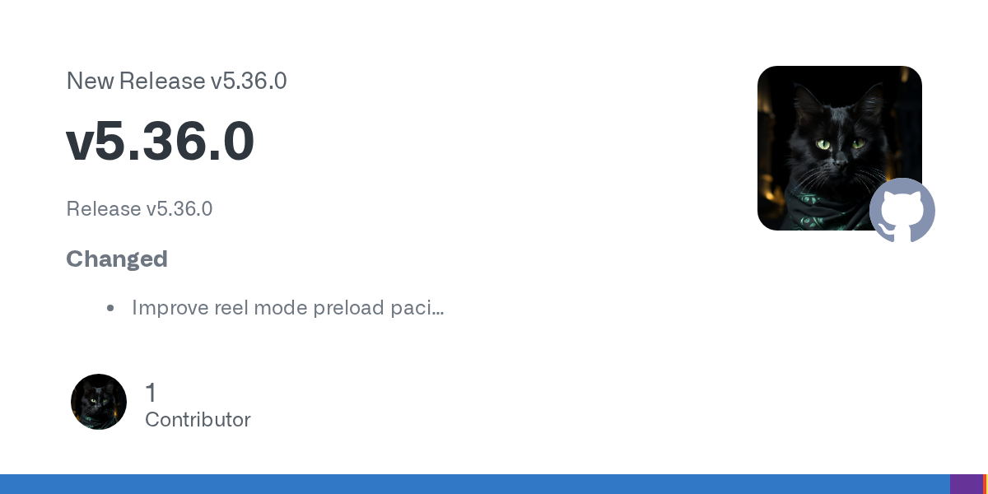The height and width of the screenshot is (494, 988).
Task: Click the GitHub Octocat logo
Action: click(x=902, y=211)
